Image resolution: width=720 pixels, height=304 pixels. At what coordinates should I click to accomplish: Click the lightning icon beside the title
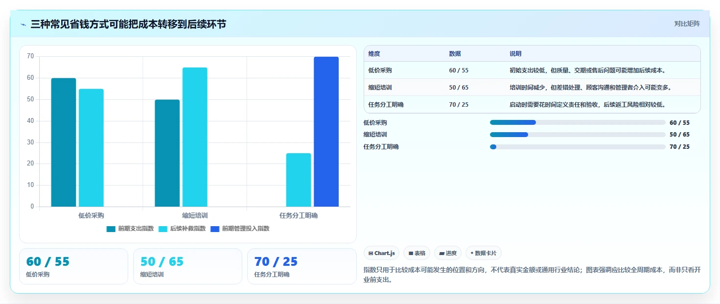pos(23,24)
